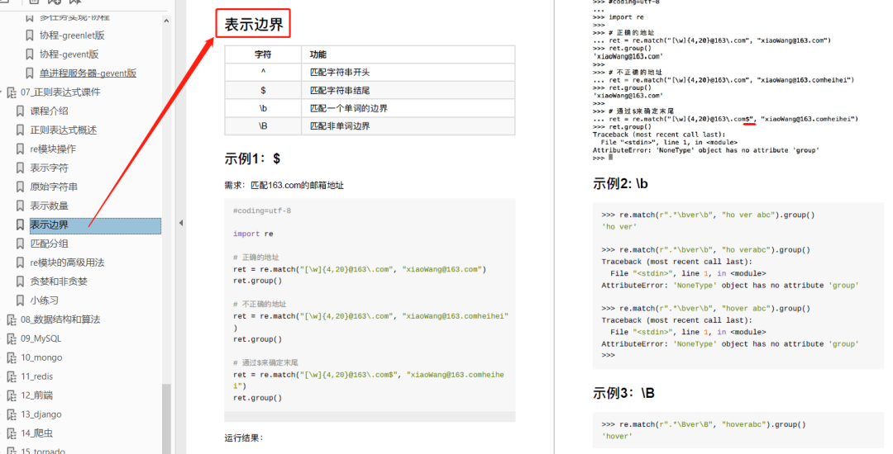Click the bookmark icon next to 匹配分组

click(21, 244)
